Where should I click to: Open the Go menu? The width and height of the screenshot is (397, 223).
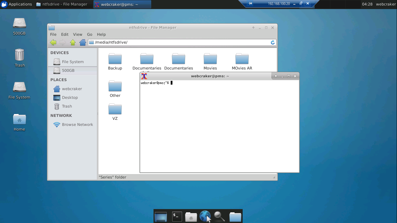tap(89, 34)
